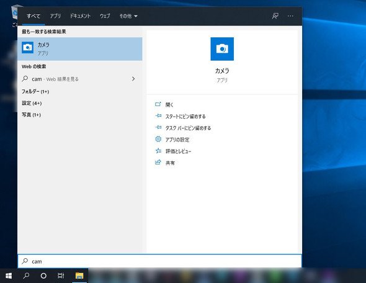Open the Camera app large tile icon
This screenshot has height=283, width=366.
[x=222, y=49]
